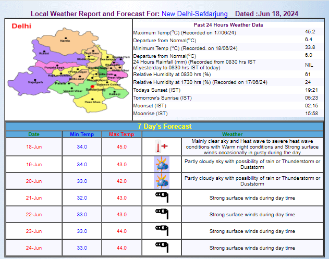Click the Max Temp column header

121,134
